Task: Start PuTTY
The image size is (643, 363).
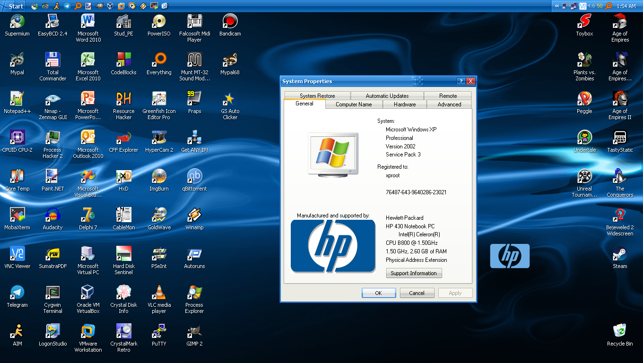Action: tap(159, 330)
